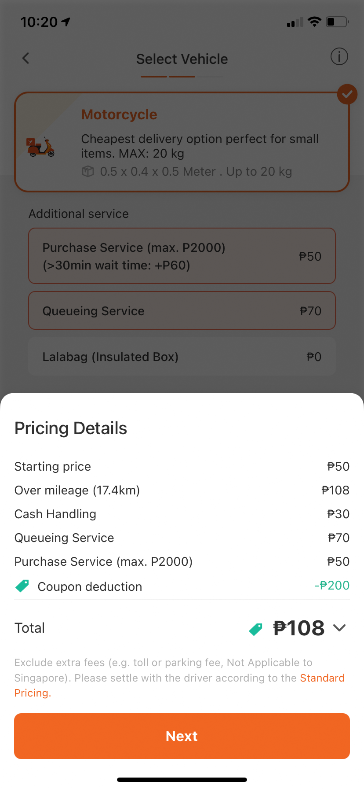Screen dimensions: 364x789
Task: Enable Lalabag (Insulated Box) option
Action: 182,356
